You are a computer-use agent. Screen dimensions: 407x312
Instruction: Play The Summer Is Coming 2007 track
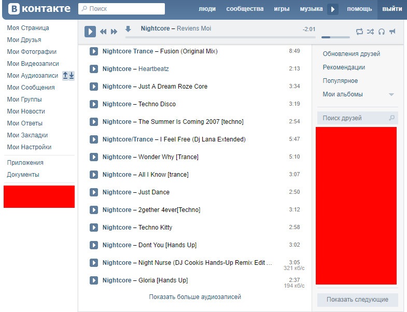(x=94, y=122)
